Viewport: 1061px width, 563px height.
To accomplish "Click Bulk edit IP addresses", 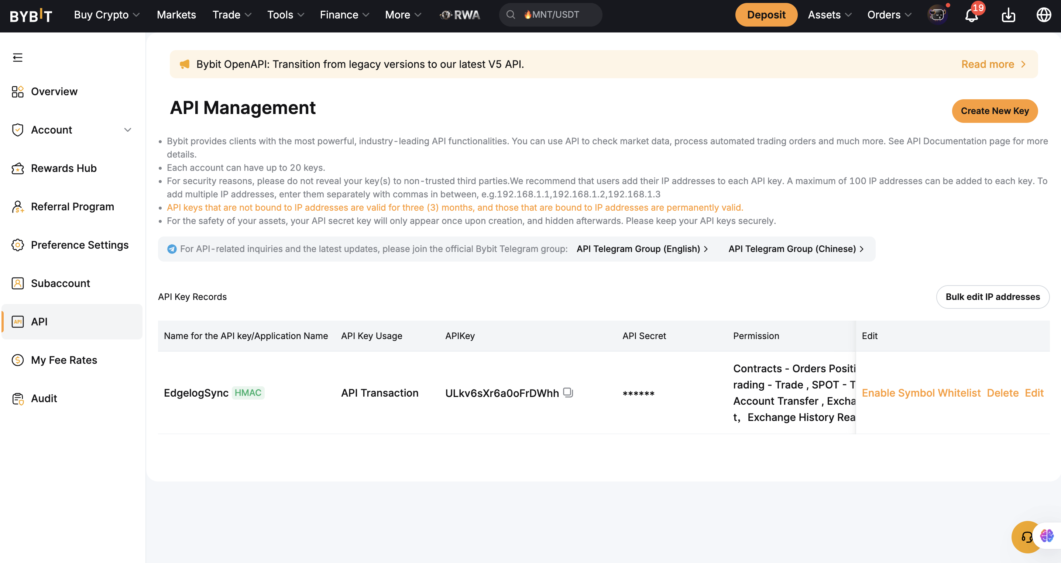I will [x=993, y=297].
